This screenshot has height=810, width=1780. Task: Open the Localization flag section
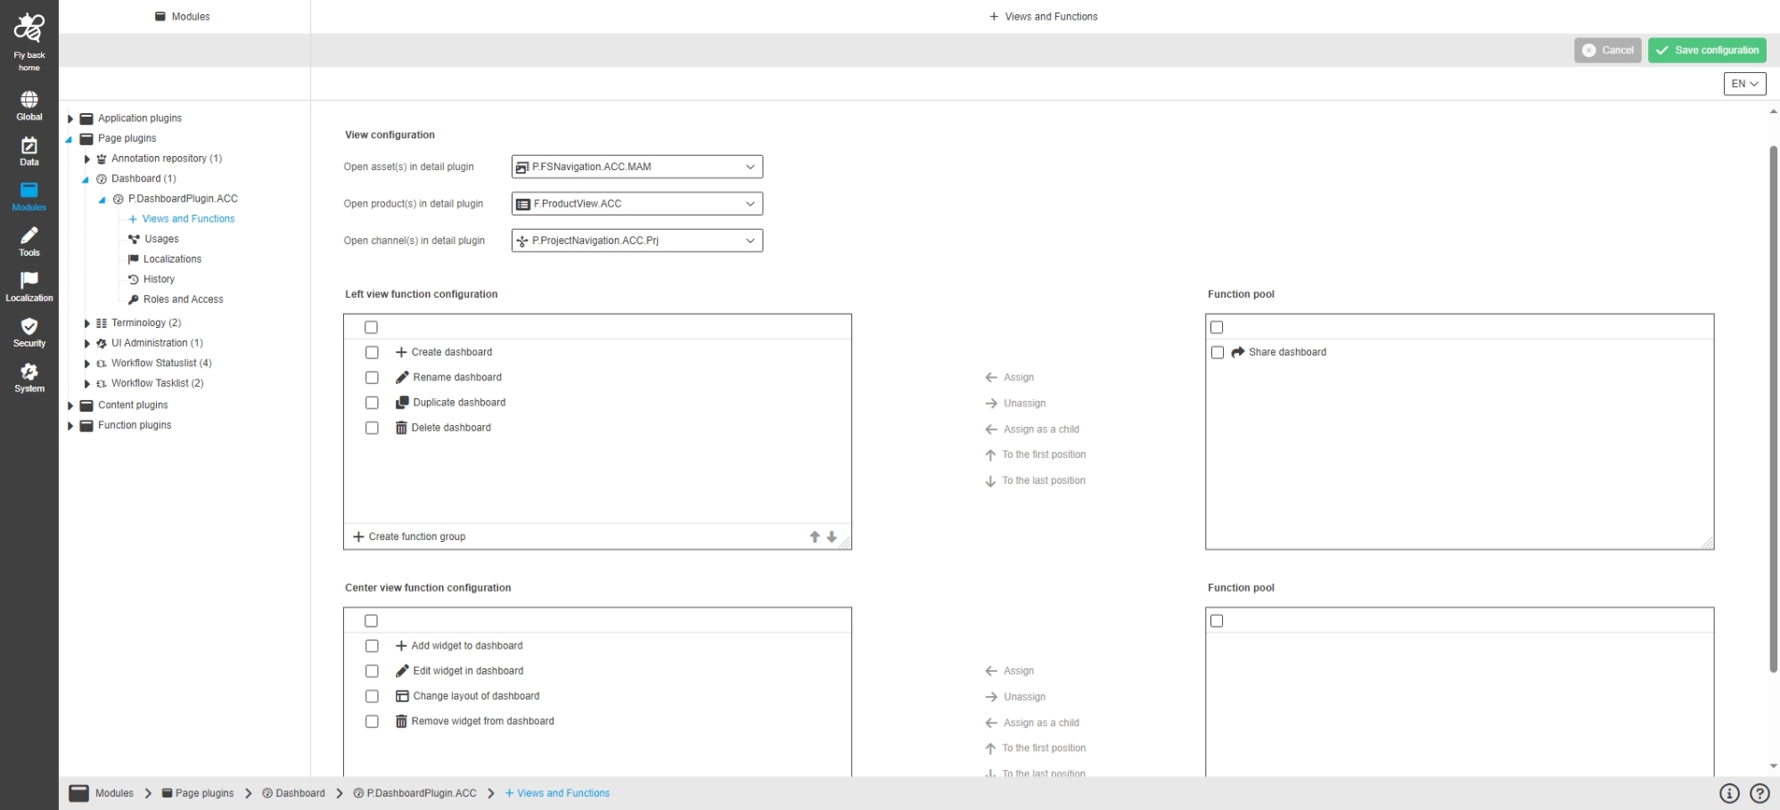29,287
